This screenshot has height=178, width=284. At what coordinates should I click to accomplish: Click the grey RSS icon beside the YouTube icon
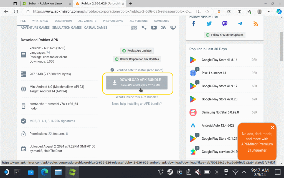click(x=164, y=27)
